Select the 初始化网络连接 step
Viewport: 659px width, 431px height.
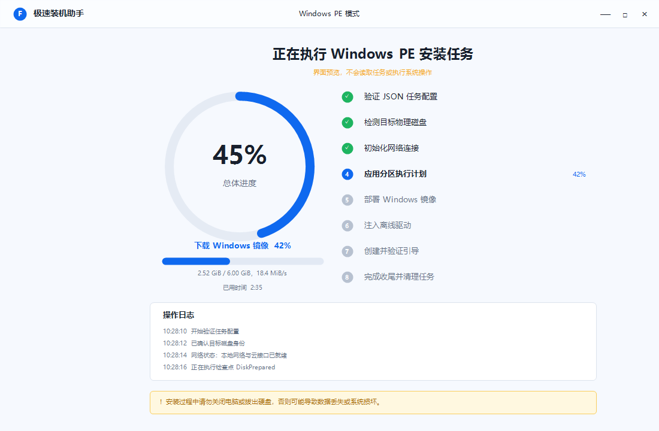click(x=391, y=148)
